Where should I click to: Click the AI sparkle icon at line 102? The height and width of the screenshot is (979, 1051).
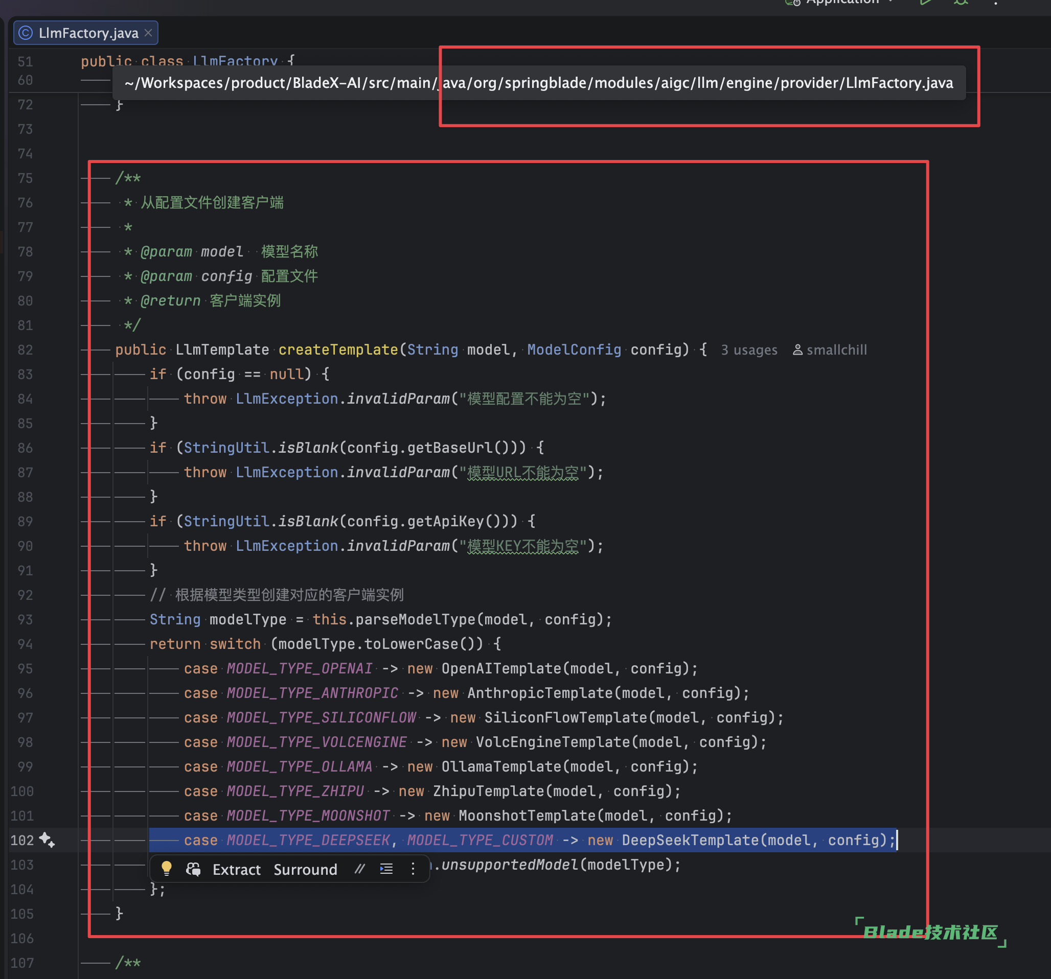coord(47,840)
